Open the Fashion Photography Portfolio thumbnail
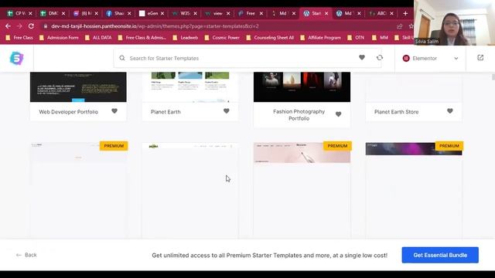 click(x=302, y=87)
